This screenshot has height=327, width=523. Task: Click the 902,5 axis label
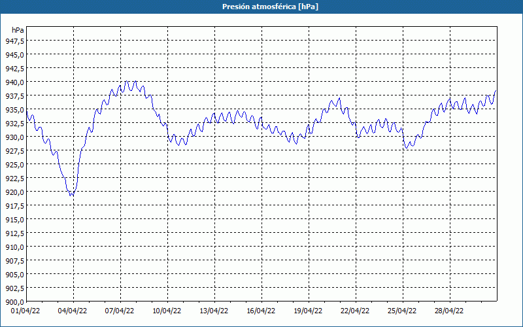14,288
